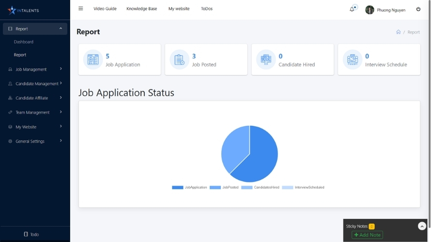Click the home breadcrumb icon
The height and width of the screenshot is (242, 431).
coord(398,32)
